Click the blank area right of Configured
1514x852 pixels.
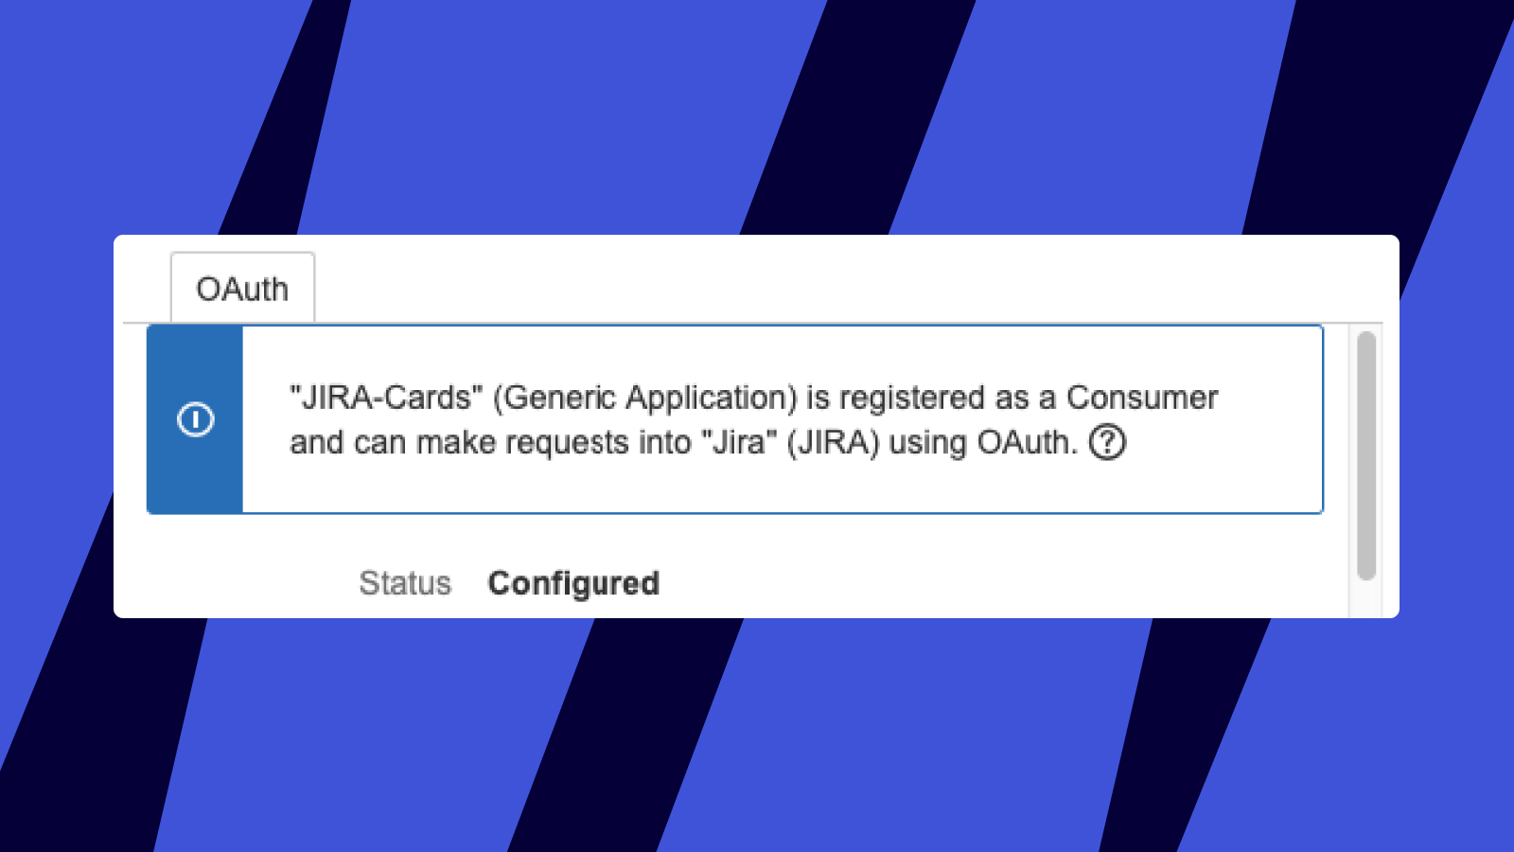click(946, 583)
